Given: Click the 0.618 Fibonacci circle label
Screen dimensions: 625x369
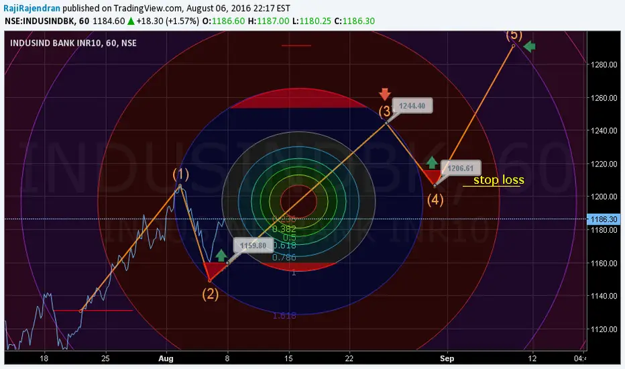Looking at the screenshot, I should [x=286, y=246].
